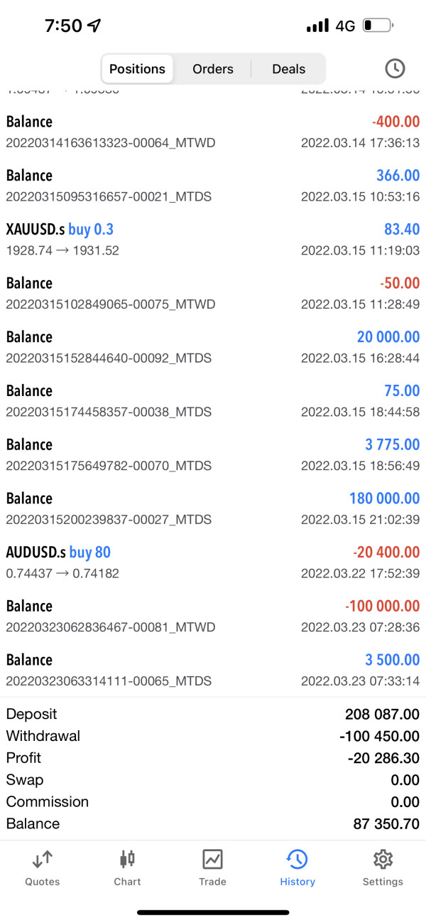Tap the final Balance summary row
426x923 pixels.
[213, 823]
